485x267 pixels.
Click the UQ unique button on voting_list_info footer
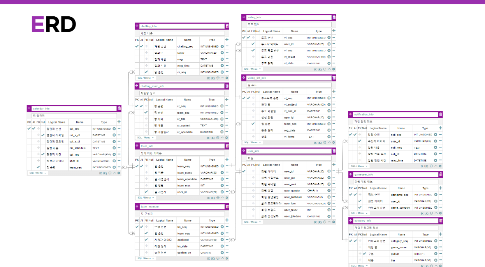(x=320, y=143)
